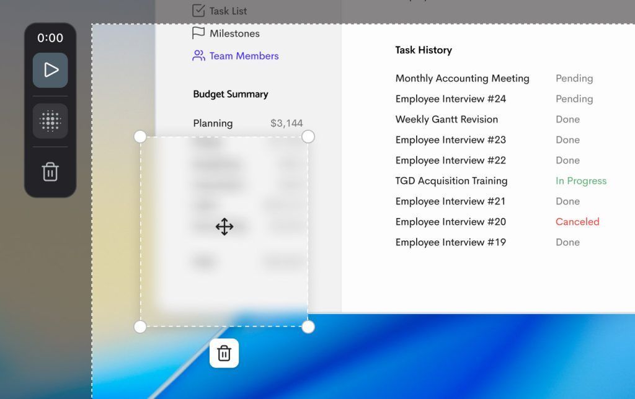Select Employee Interview #22 task
The image size is (635, 399).
(450, 160)
